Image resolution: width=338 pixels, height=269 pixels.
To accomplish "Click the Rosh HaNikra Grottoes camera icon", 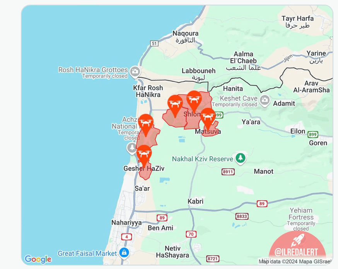I will [x=135, y=71].
